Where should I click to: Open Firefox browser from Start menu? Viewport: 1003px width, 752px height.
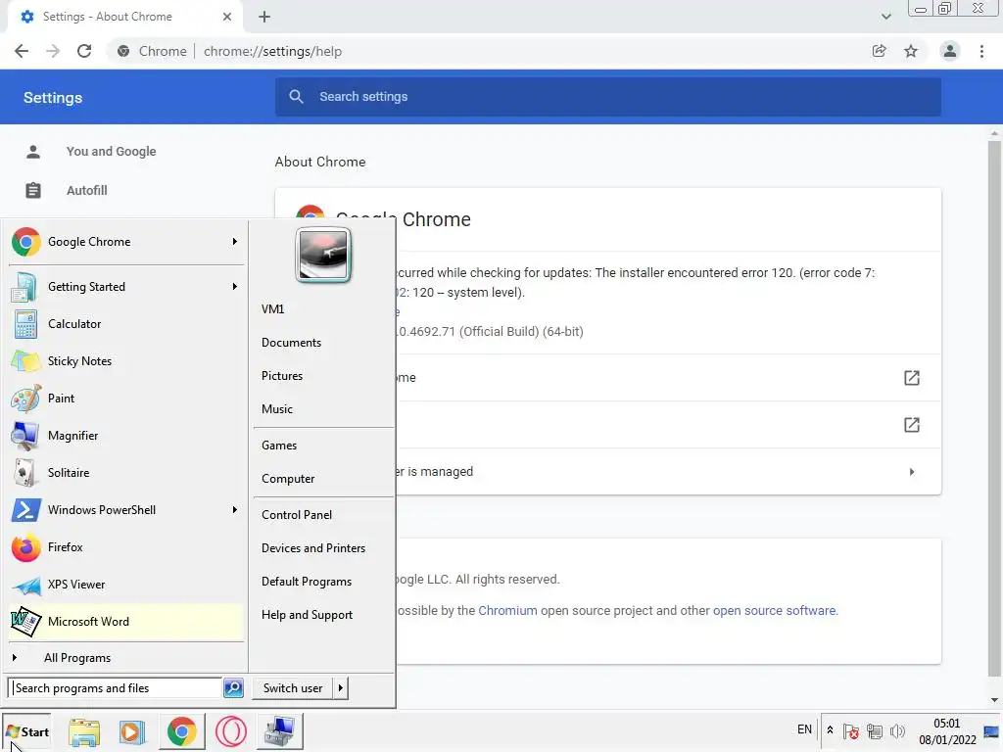pyautogui.click(x=126, y=547)
